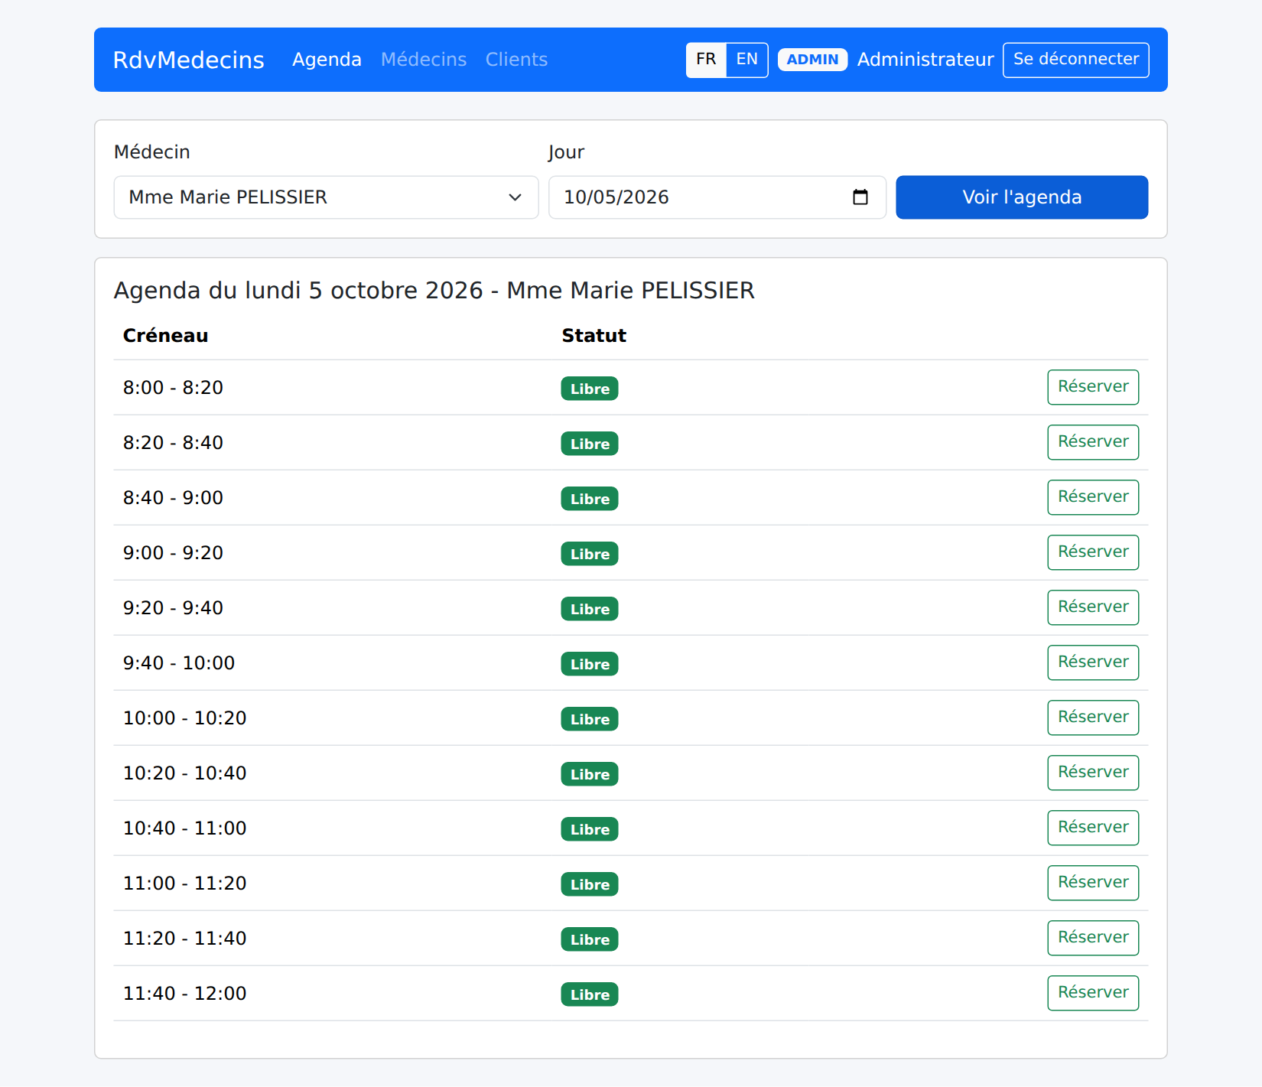The width and height of the screenshot is (1262, 1087).
Task: Click the Libre badge for 8:40 - 9:00
Action: [590, 499]
